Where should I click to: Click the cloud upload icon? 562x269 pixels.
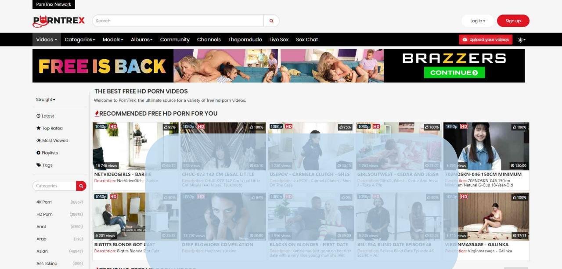[x=465, y=39]
